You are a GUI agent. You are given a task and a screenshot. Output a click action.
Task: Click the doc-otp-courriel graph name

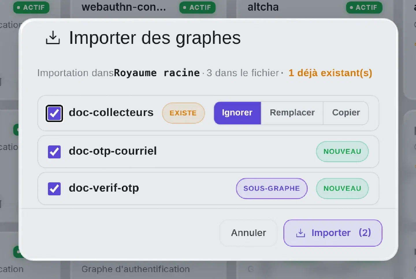[113, 151]
